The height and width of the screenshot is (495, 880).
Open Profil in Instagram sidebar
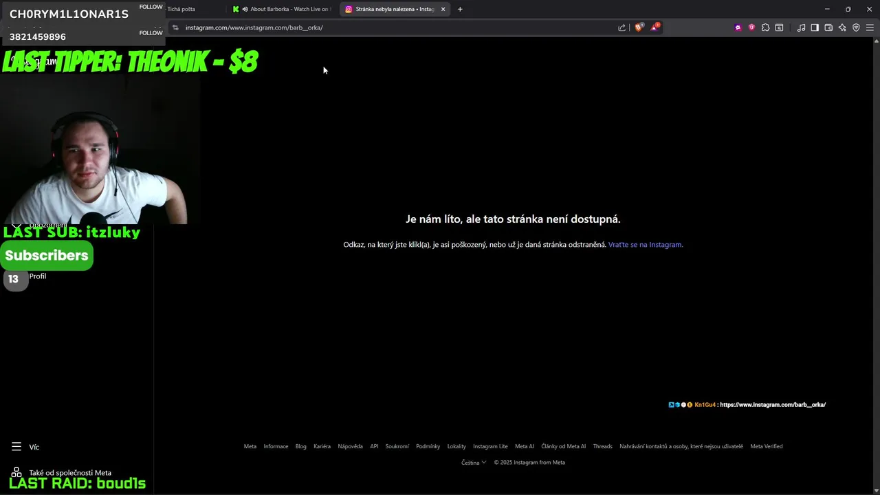(37, 276)
